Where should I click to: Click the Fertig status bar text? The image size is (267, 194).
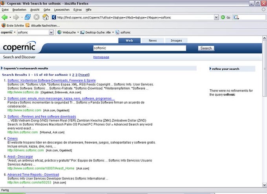5,190
